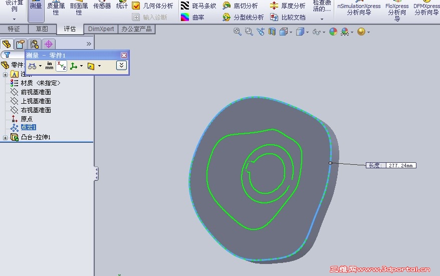Open Edit Appearance color ball

[333, 32]
